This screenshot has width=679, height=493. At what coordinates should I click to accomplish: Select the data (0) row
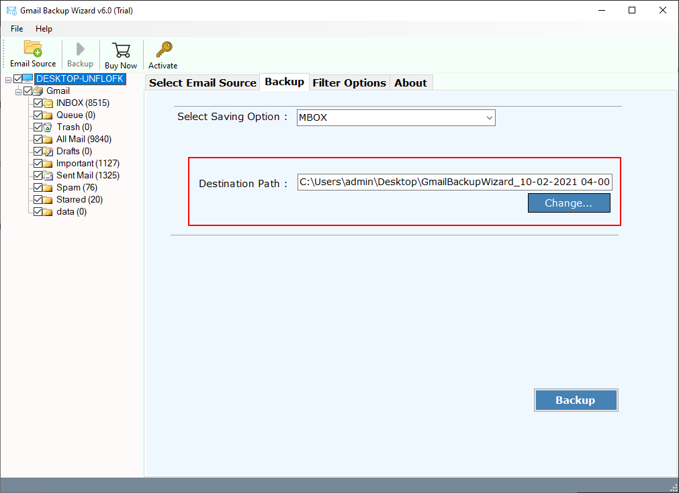pyautogui.click(x=71, y=212)
